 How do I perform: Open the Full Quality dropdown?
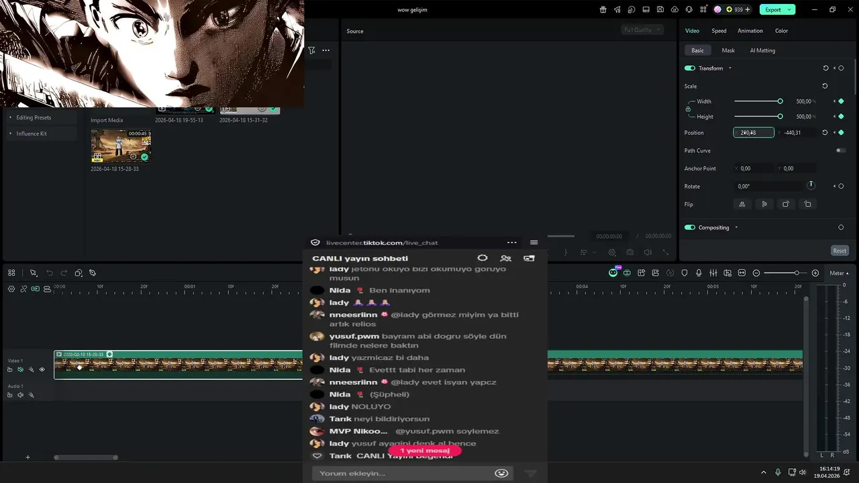click(x=642, y=30)
